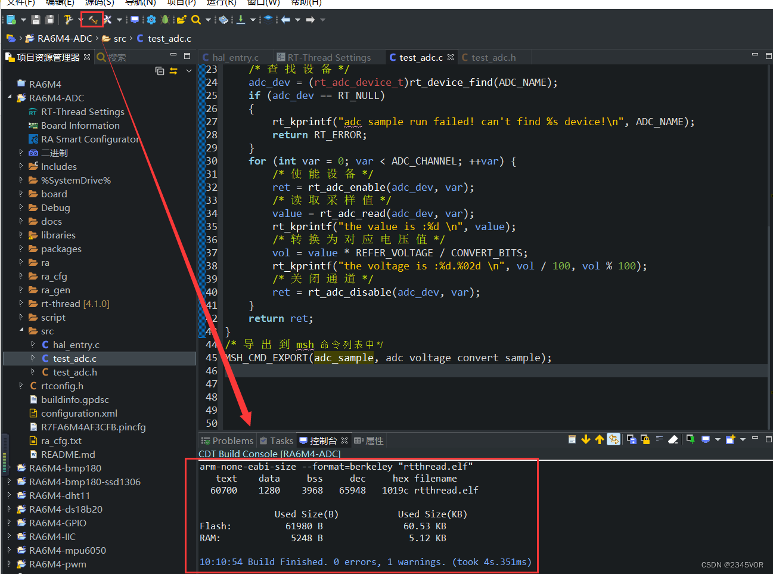Open the project explorer view menu chevron
This screenshot has height=574, width=773.
click(189, 71)
